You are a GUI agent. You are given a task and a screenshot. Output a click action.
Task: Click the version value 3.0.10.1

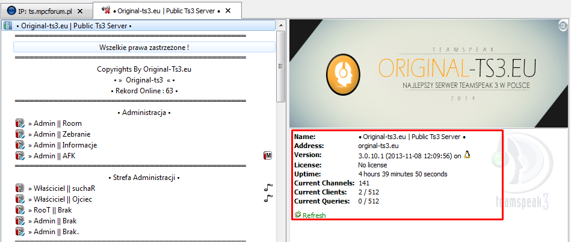[x=410, y=156]
